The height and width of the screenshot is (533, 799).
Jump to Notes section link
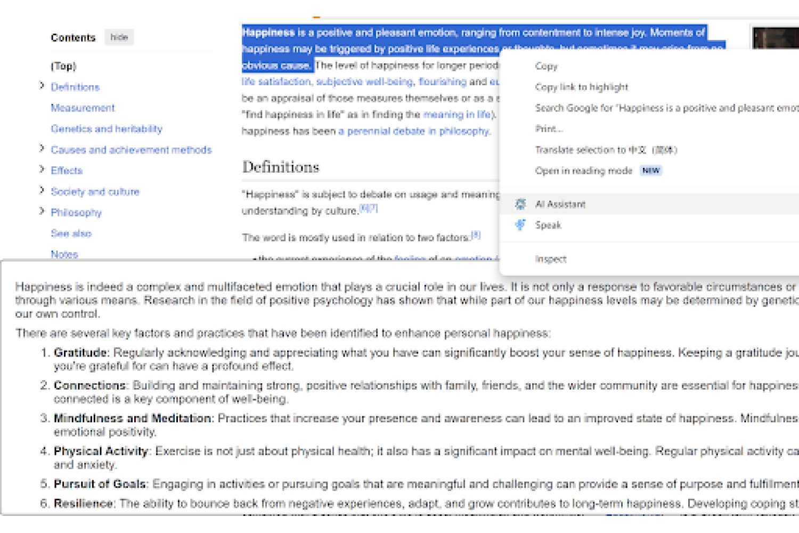pos(64,254)
